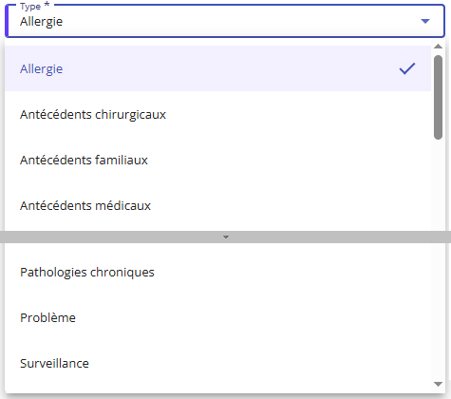Select the highlighted Allergie option
The width and height of the screenshot is (451, 399).
click(217, 68)
